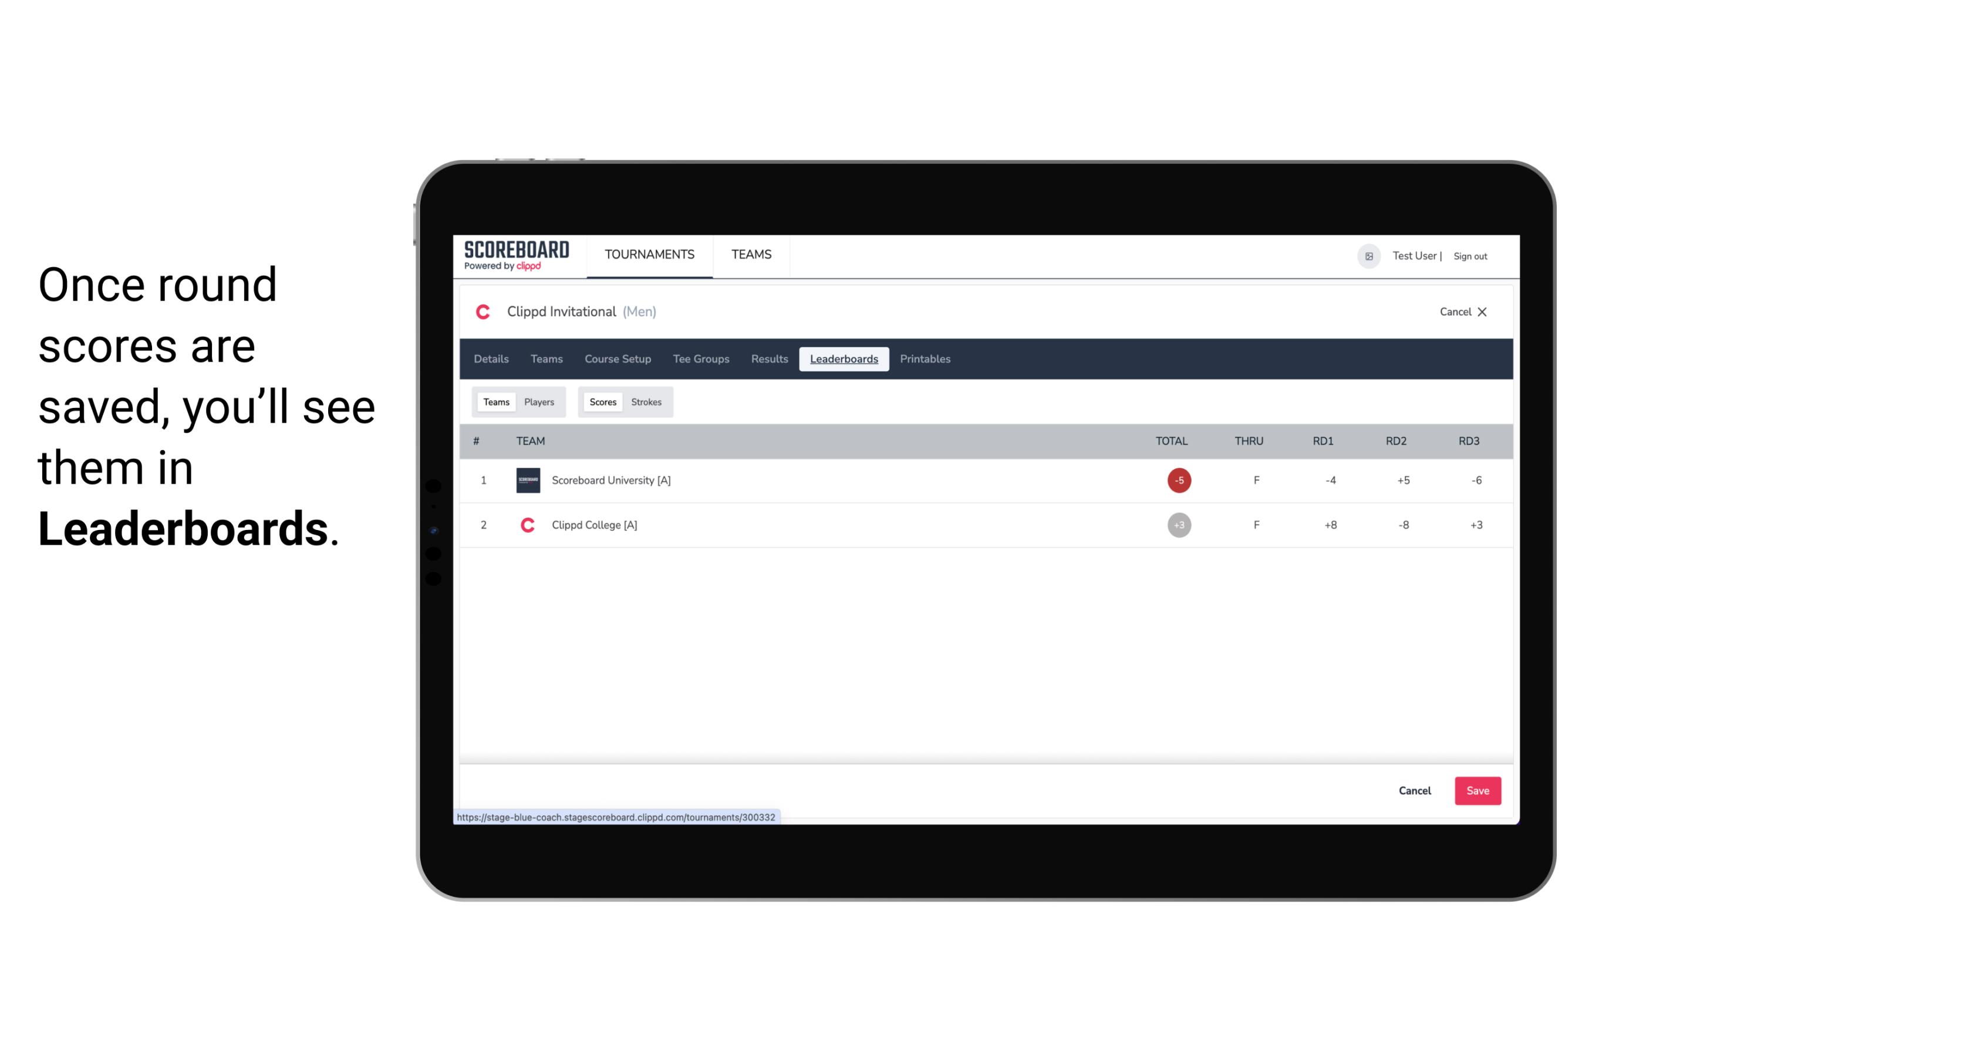Viewport: 1970px width, 1060px height.
Task: Click the Save button
Action: tap(1475, 790)
